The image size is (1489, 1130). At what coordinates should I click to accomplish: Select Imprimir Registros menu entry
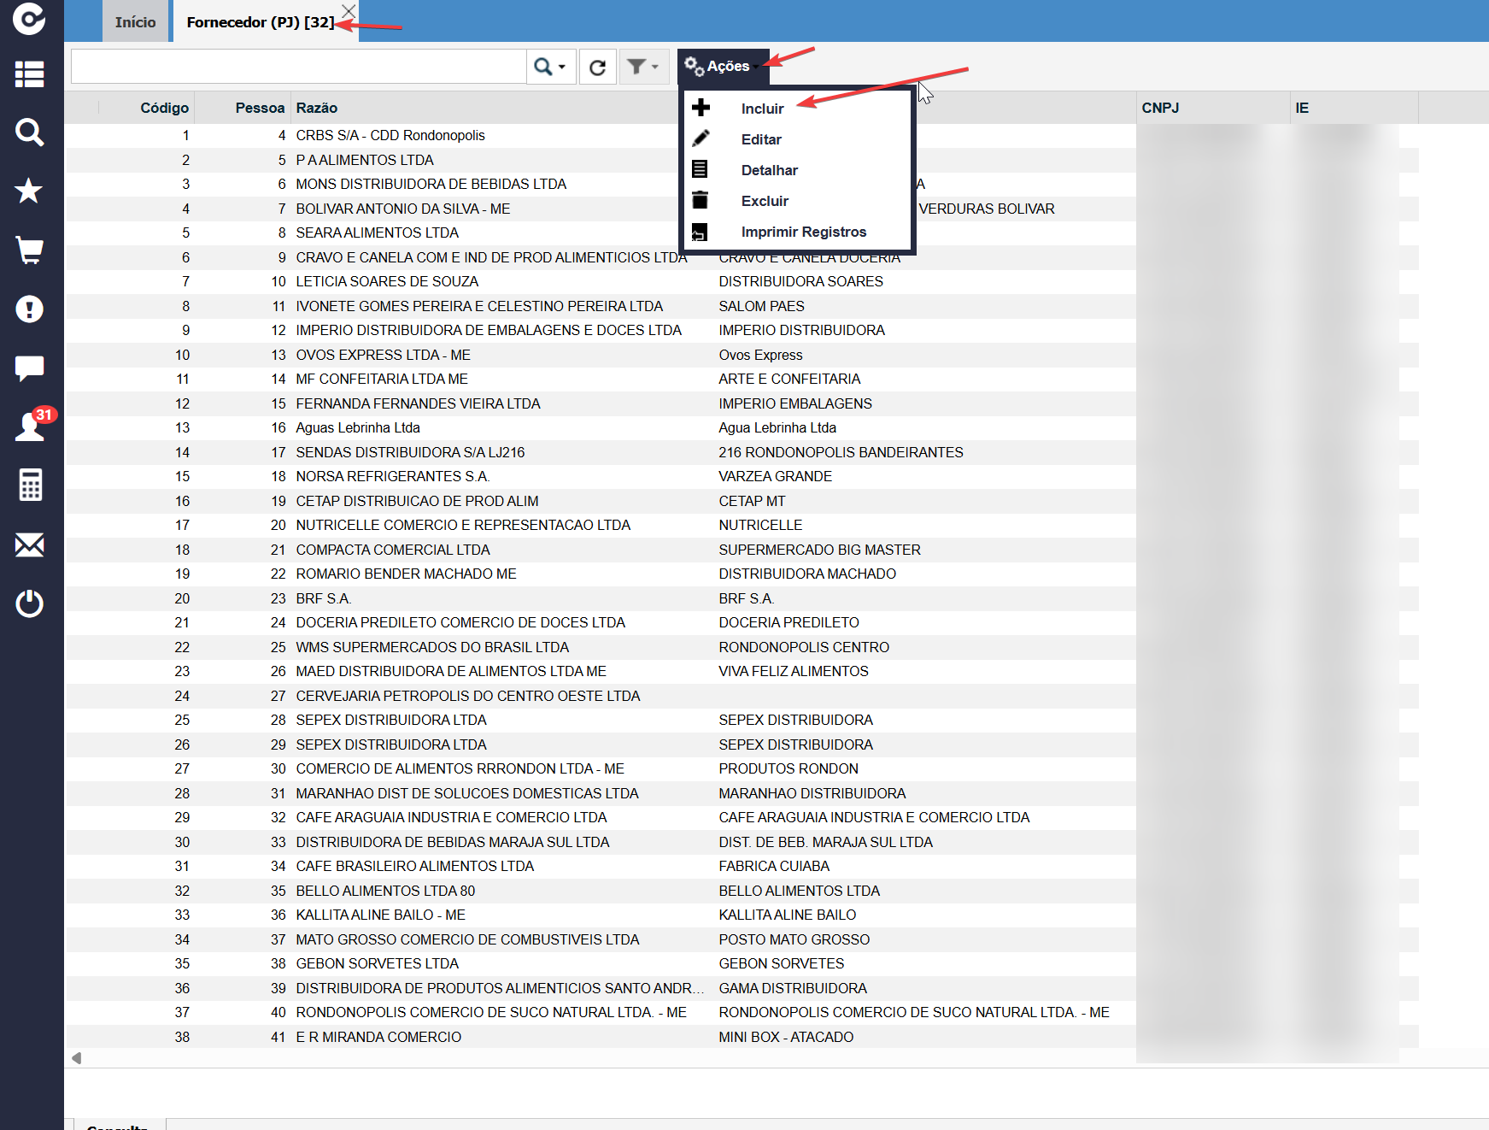tap(803, 232)
